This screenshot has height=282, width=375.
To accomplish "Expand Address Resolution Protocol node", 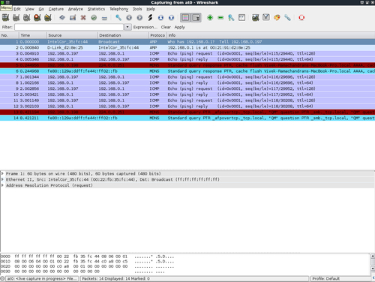I will click(x=2, y=185).
